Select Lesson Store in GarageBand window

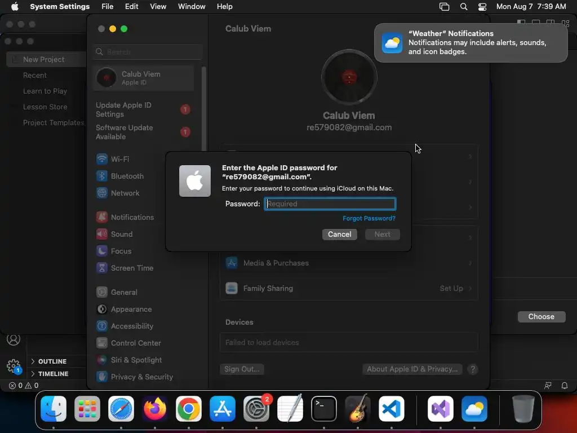[45, 107]
